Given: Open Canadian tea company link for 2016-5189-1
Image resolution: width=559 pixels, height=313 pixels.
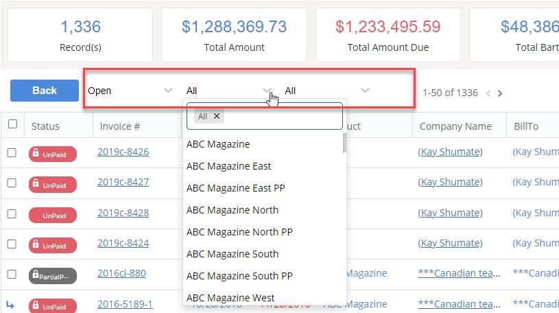Looking at the screenshot, I should point(459,304).
